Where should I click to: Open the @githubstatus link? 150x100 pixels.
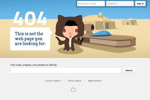coord(95,81)
